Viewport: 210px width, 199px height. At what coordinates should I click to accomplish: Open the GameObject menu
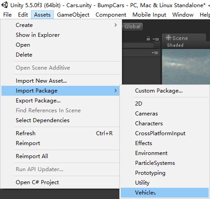73,15
